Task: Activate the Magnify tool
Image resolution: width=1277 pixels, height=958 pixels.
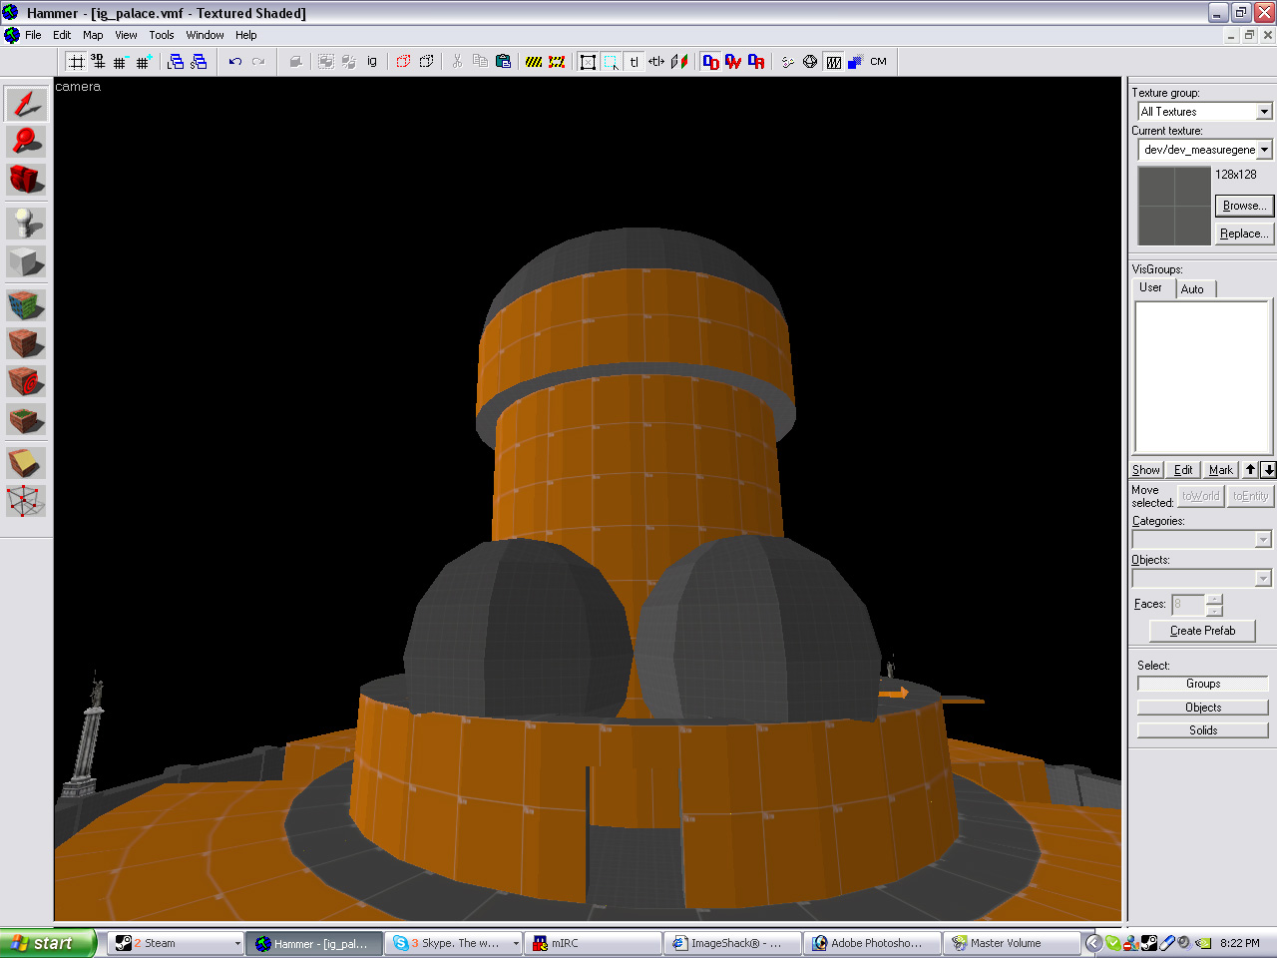Action: 26,142
